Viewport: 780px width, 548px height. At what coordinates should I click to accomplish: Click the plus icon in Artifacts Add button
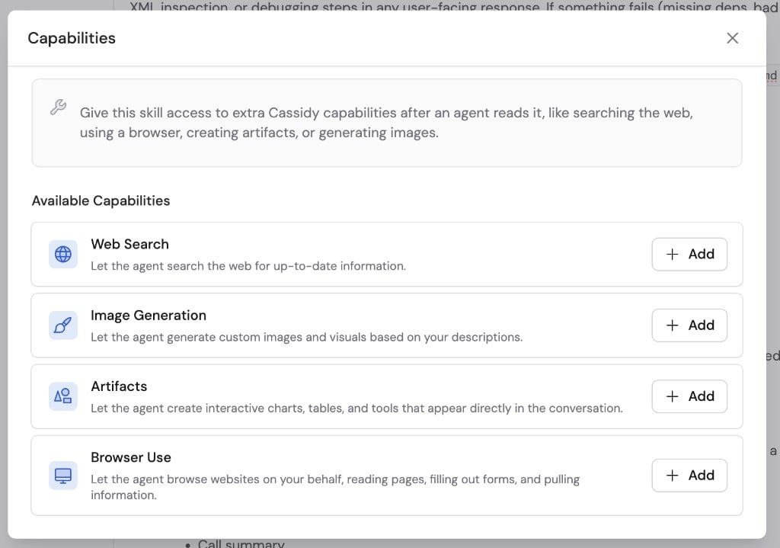[x=672, y=396]
